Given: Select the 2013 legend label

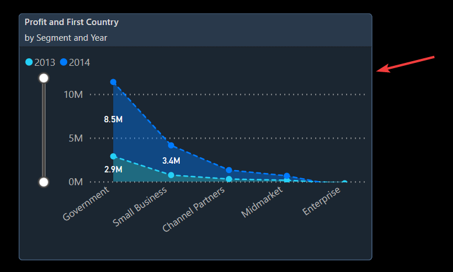Looking at the screenshot, I should coord(45,62).
